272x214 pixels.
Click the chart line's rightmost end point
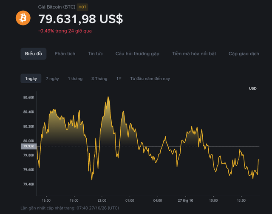(259, 159)
